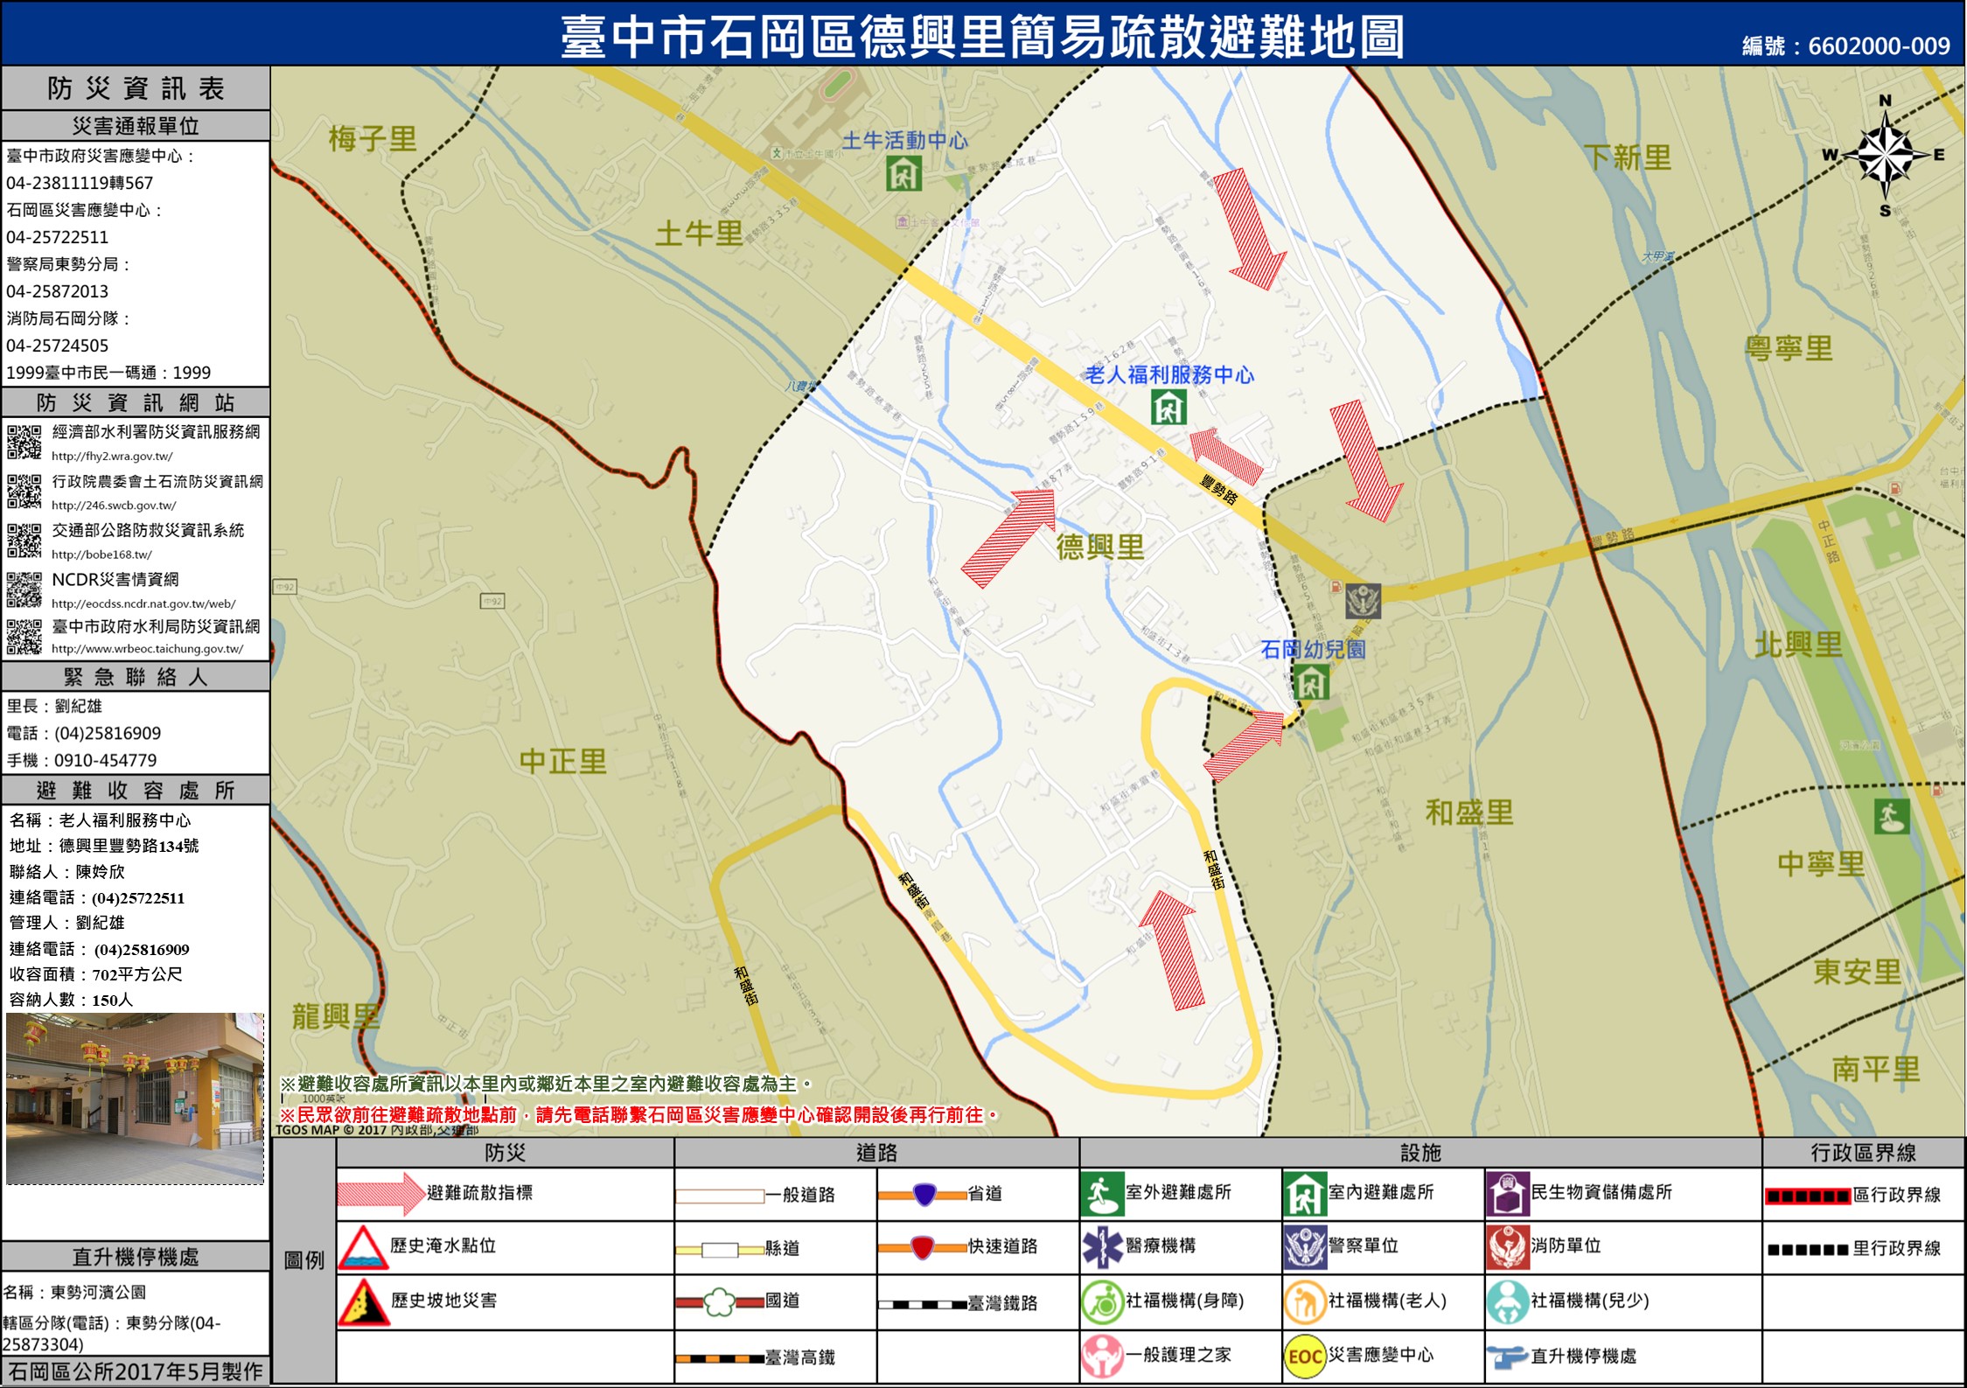The height and width of the screenshot is (1388, 1967).
Task: Click the 歷史淹水點位 flood legend icon
Action: [x=363, y=1247]
